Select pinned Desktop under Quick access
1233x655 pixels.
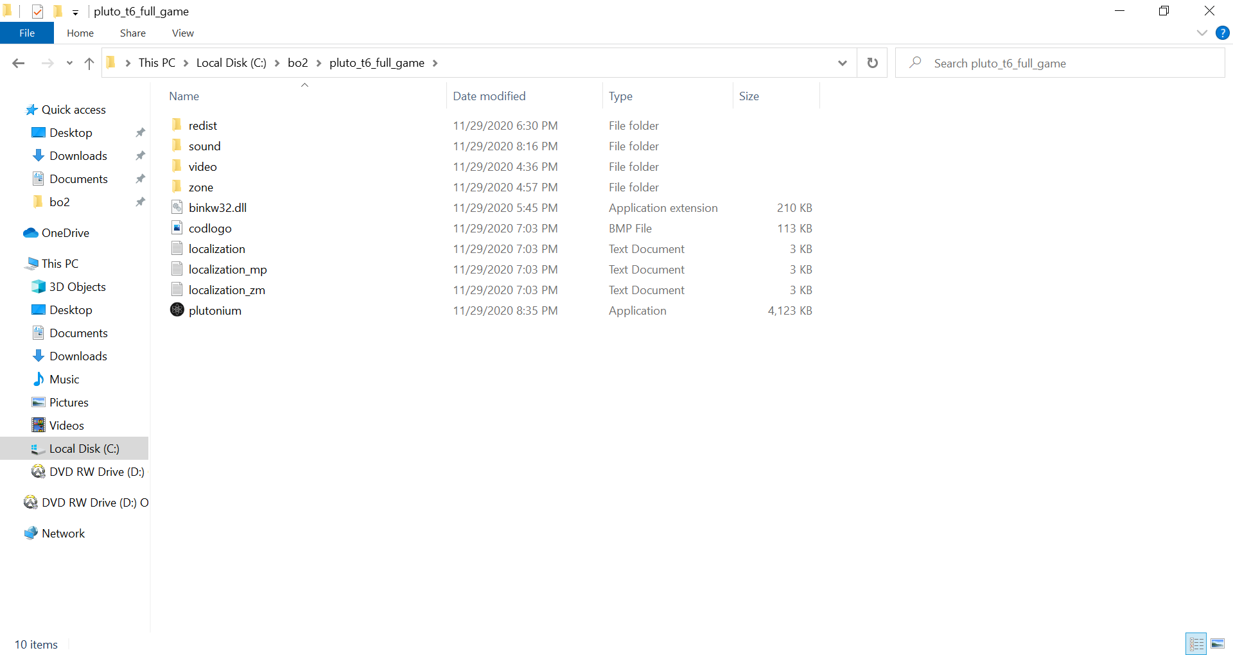71,132
